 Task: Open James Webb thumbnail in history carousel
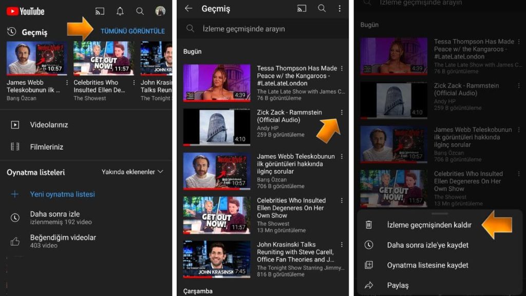[36, 59]
